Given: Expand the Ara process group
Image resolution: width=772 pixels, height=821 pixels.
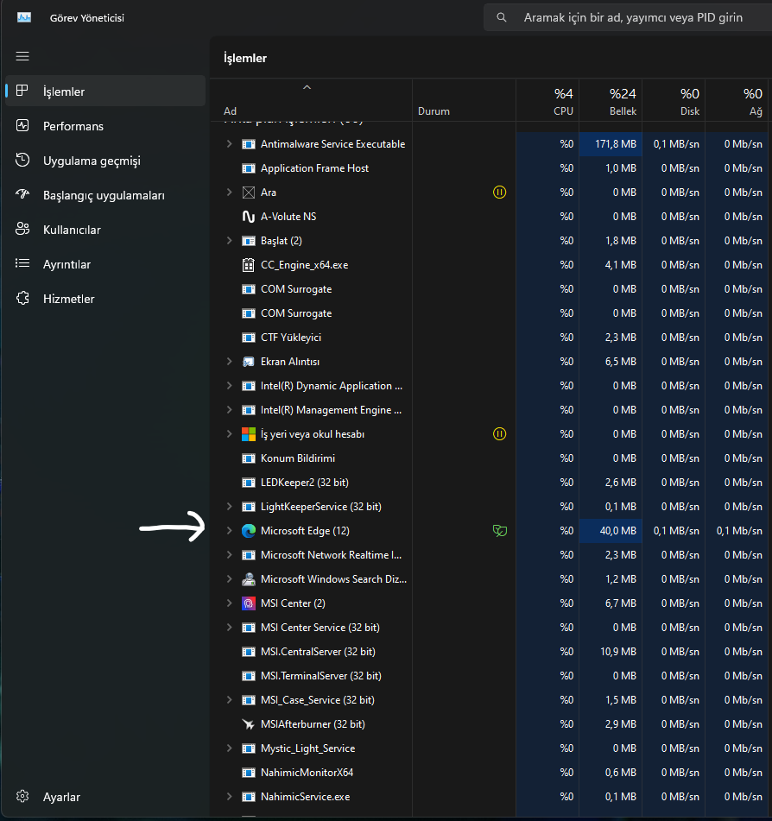Looking at the screenshot, I should pyautogui.click(x=229, y=193).
